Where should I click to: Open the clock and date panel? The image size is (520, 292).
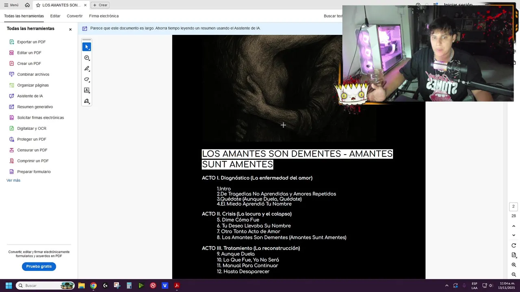(x=507, y=286)
